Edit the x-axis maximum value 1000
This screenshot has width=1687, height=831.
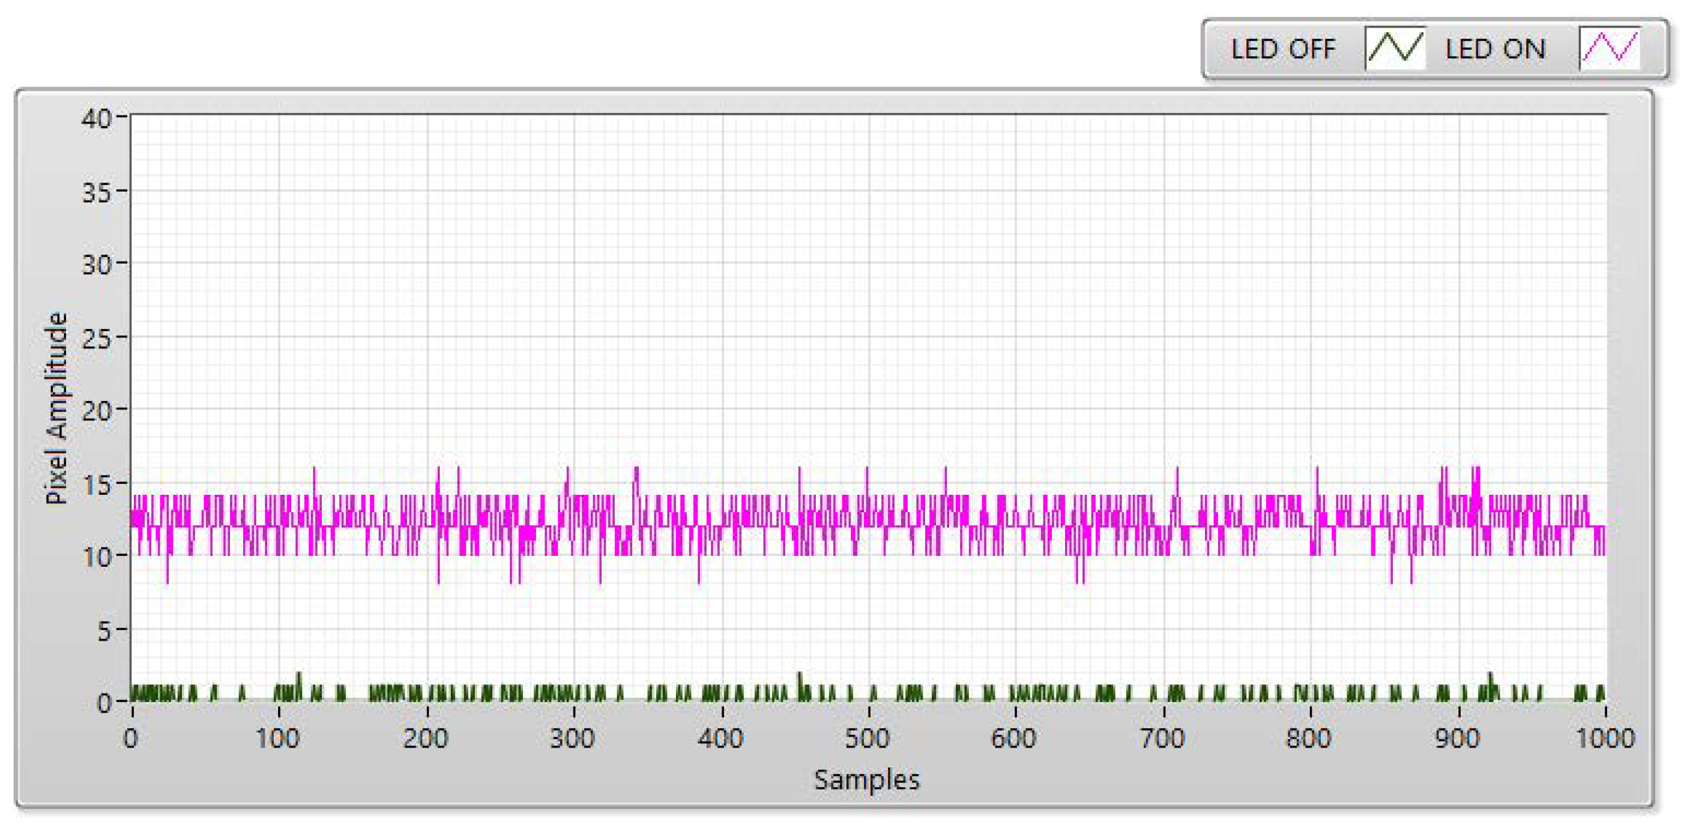click(x=1605, y=739)
